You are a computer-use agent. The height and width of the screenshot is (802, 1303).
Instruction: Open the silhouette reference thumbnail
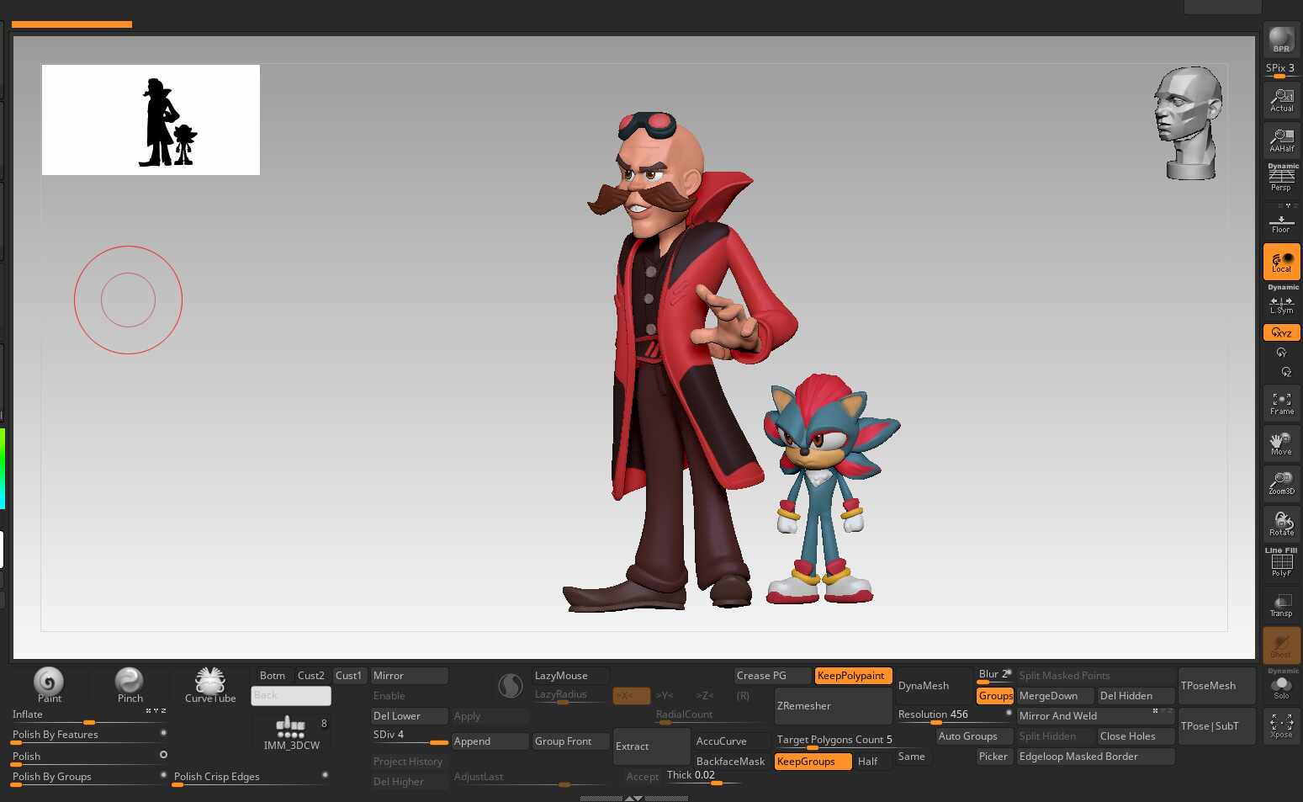coord(151,120)
